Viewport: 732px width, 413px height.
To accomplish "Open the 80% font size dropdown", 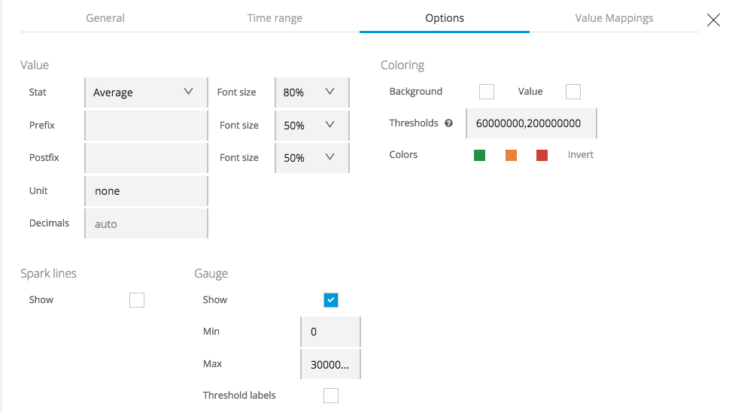I will pyautogui.click(x=311, y=93).
